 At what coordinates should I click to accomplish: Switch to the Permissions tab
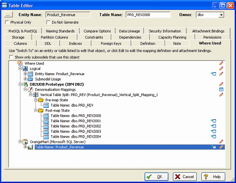212,37
